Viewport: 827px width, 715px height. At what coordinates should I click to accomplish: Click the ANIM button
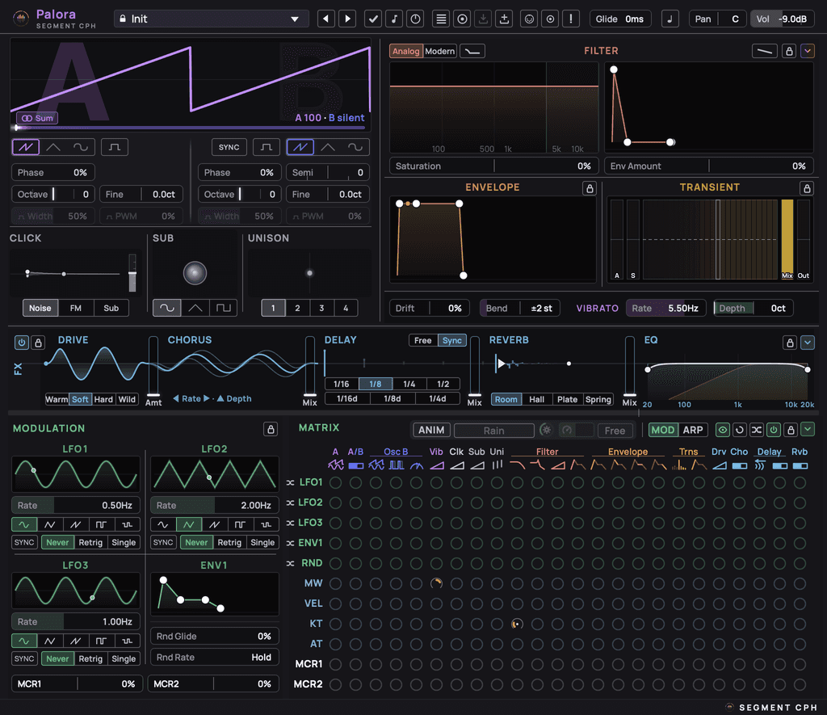pos(431,430)
